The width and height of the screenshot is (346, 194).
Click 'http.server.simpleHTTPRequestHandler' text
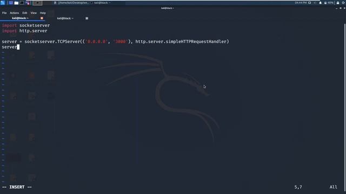(x=181, y=41)
